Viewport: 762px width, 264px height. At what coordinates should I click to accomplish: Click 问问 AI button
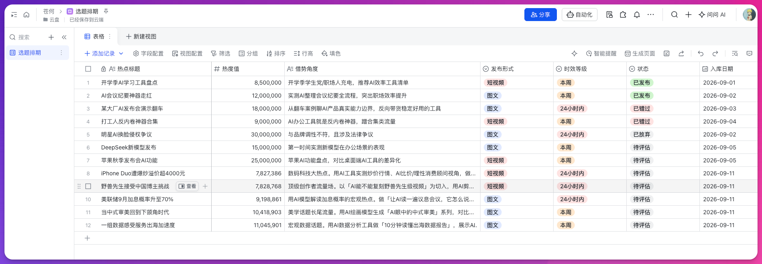712,15
